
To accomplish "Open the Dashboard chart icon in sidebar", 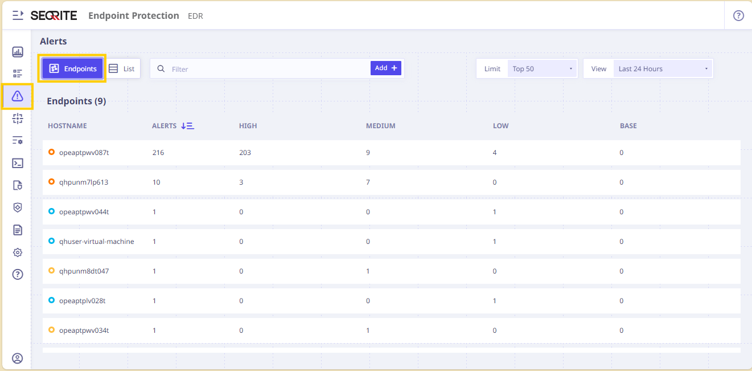I will pyautogui.click(x=18, y=52).
